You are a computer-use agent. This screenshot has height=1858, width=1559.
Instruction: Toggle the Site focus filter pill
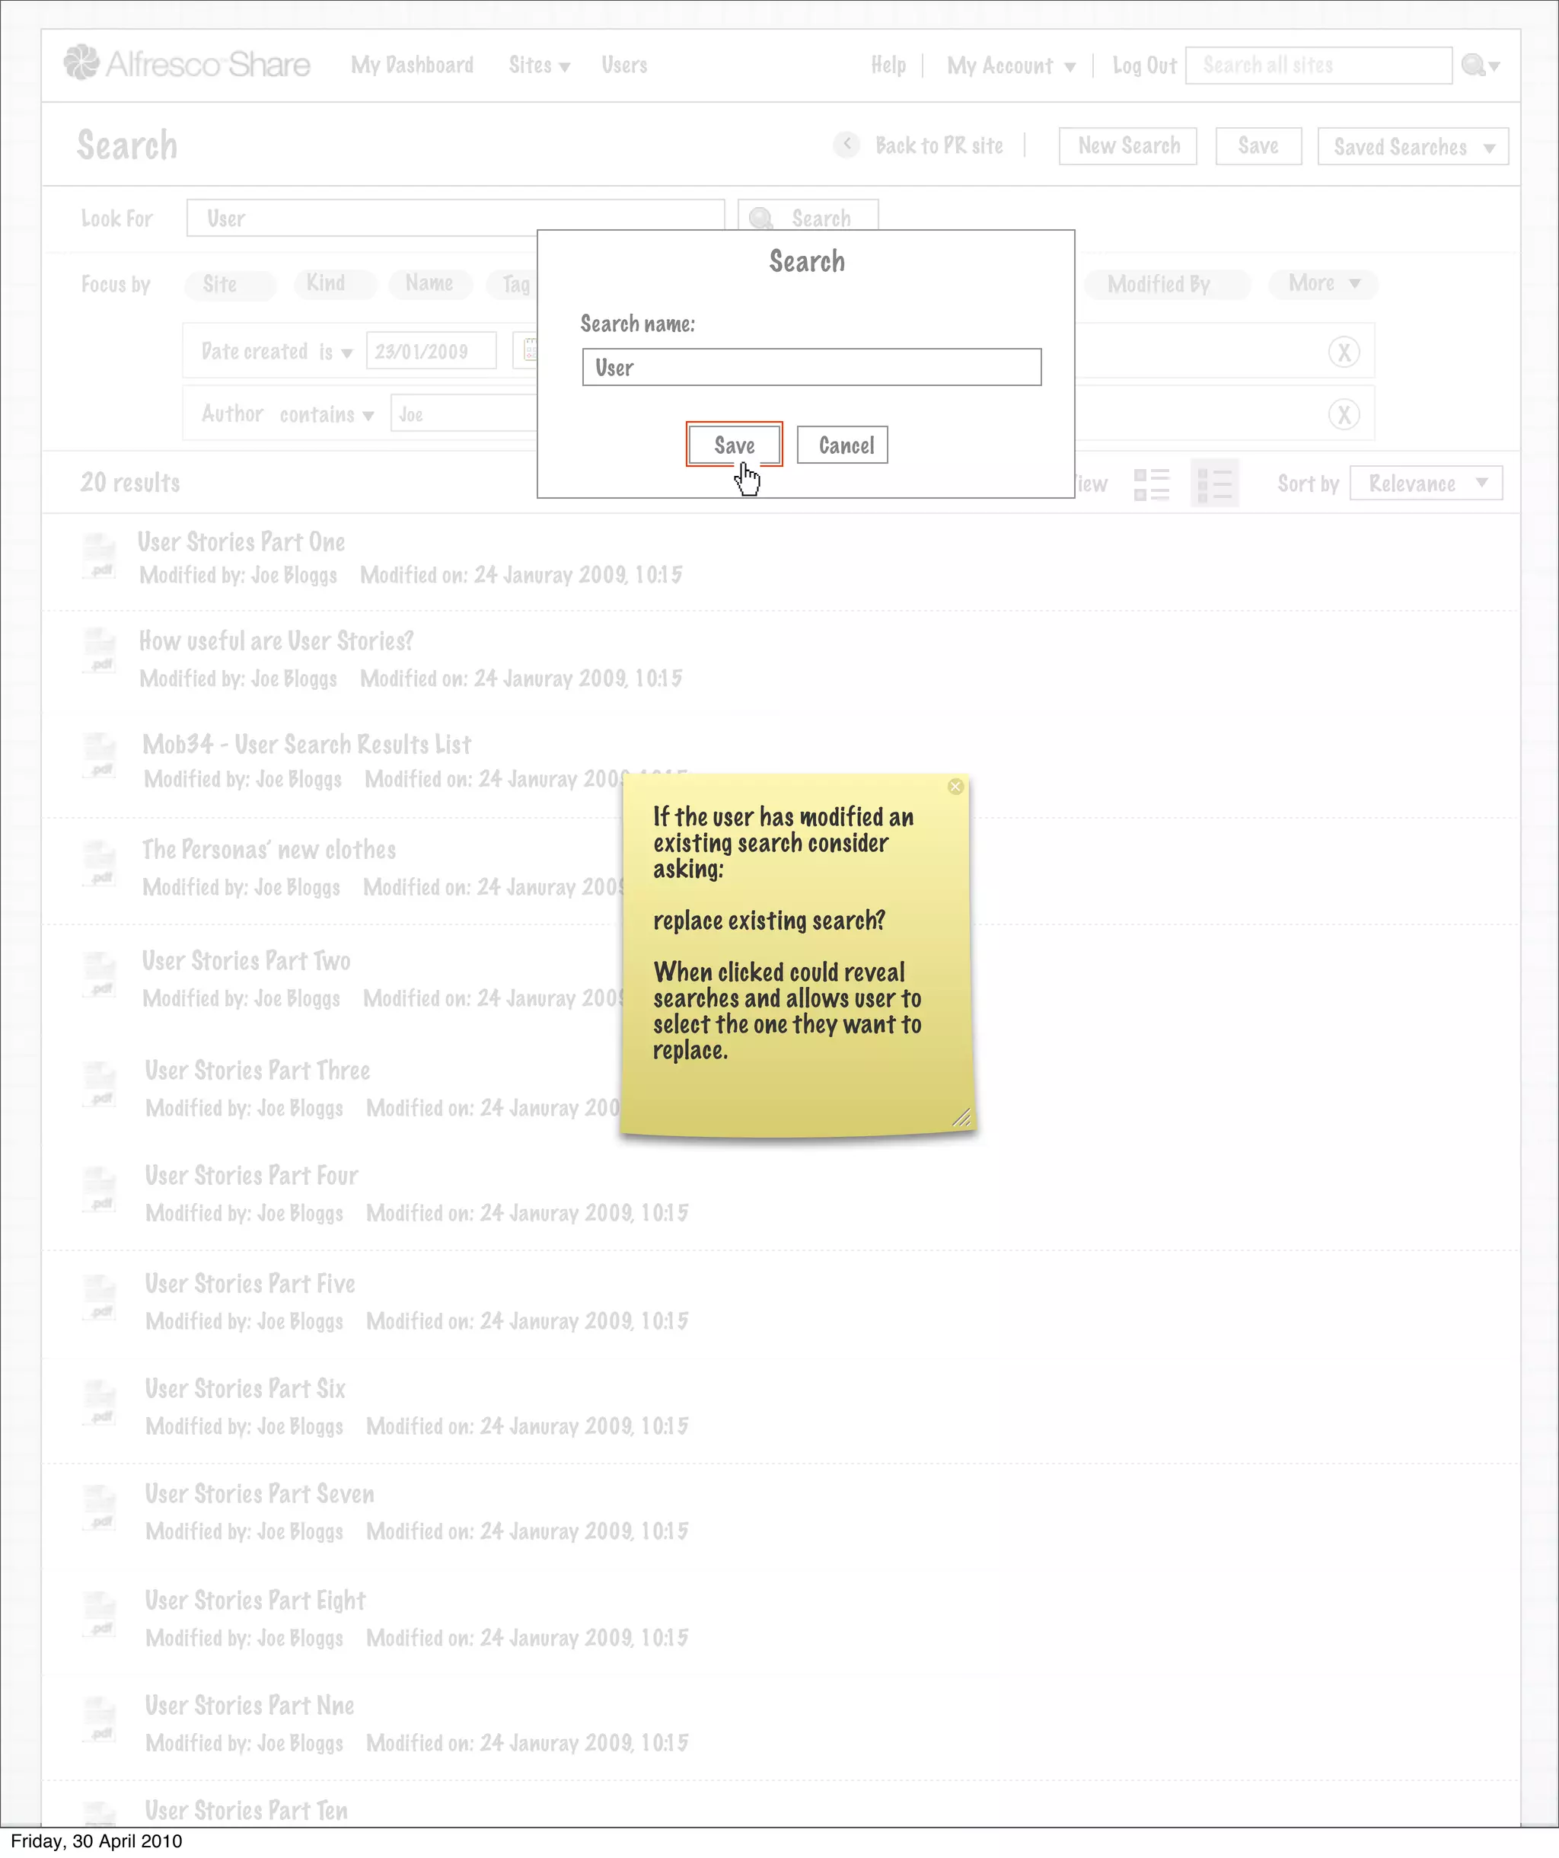[229, 284]
